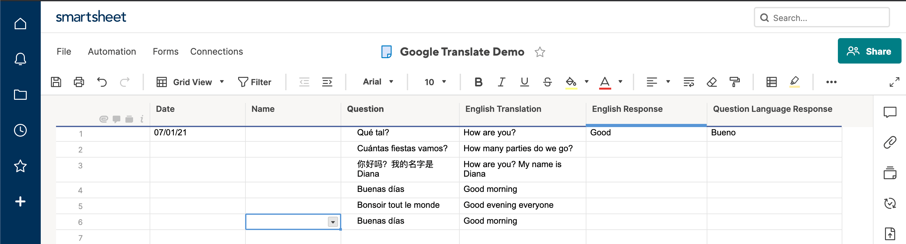Click the Filter button
Screen dimensions: 906x244
tap(254, 82)
